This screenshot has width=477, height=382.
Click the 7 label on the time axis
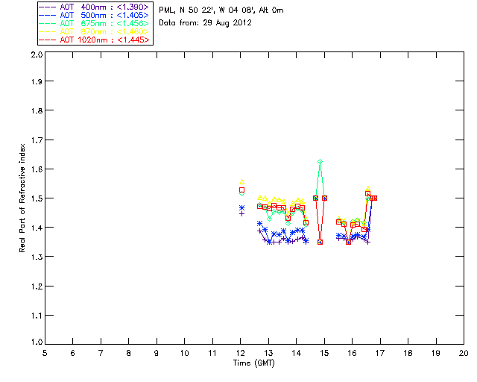101,353
